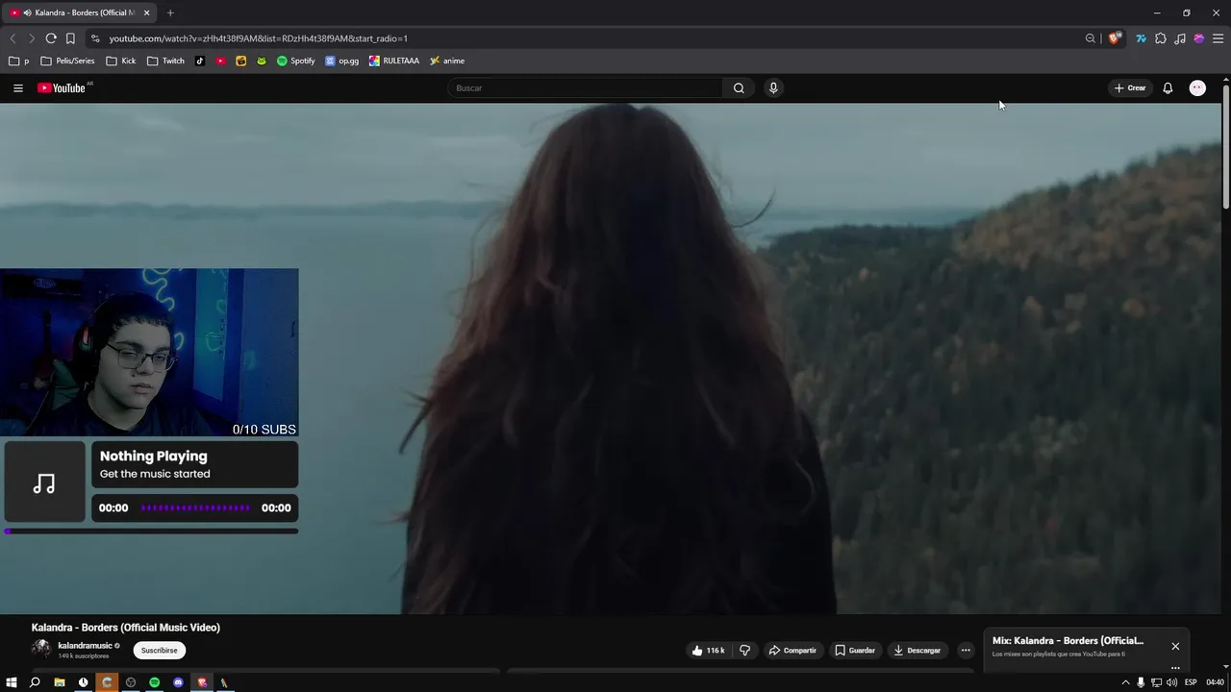Open the op.gg bookmark
1231x692 pixels.
[x=342, y=61]
